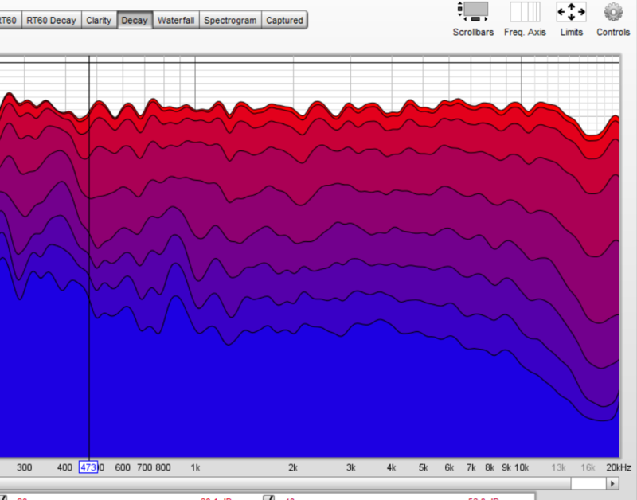
Task: Click the Freq. Axis icon
Action: (x=525, y=19)
